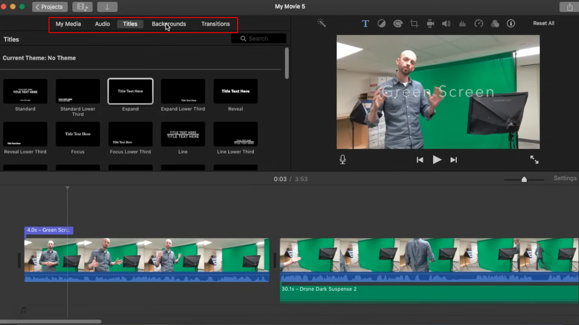Open the Share export menu
This screenshot has height=325, width=579.
tap(569, 7)
